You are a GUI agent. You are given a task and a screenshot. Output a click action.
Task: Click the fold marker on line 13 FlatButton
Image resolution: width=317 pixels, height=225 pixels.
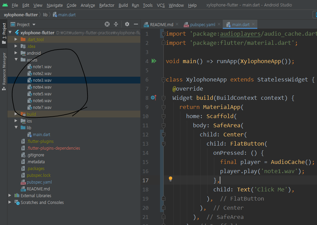pos(163,144)
